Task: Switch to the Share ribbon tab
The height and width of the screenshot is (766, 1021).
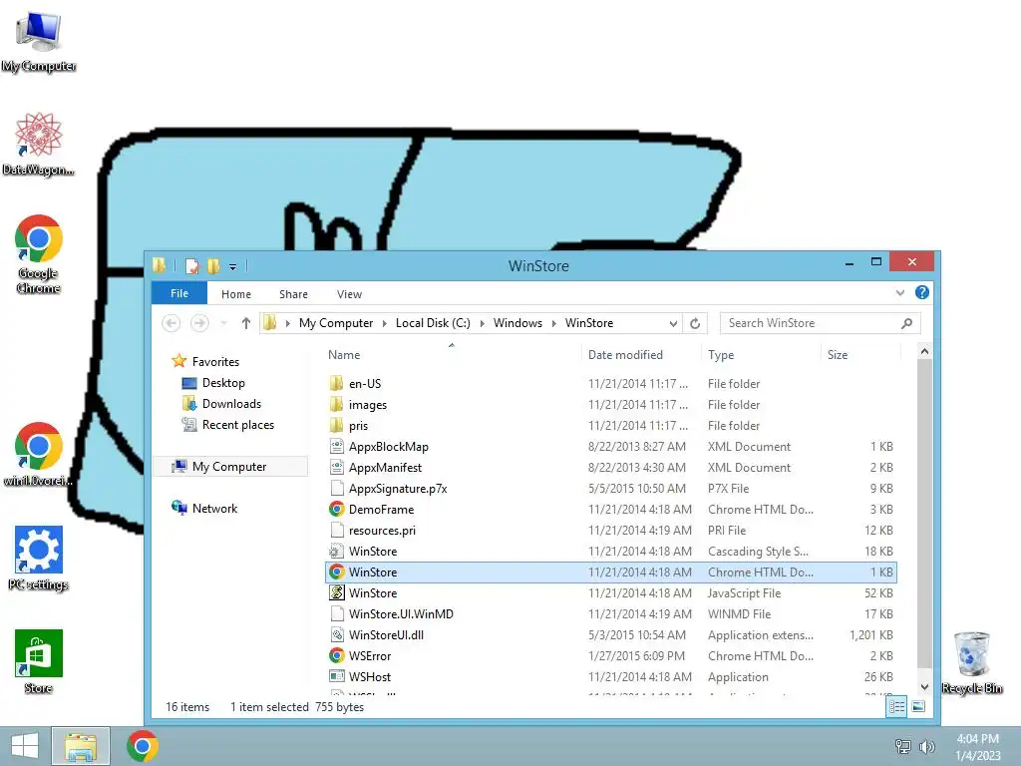Action: (x=293, y=294)
